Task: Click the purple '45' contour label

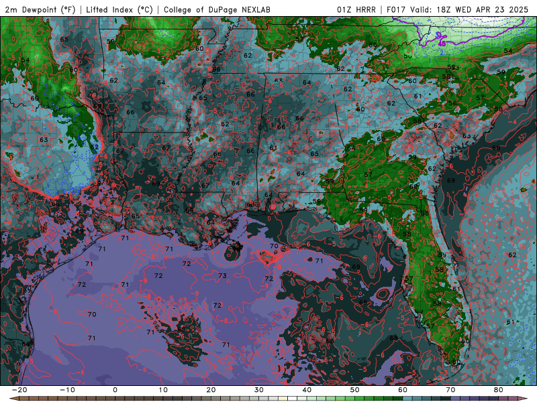Action: click(x=442, y=44)
